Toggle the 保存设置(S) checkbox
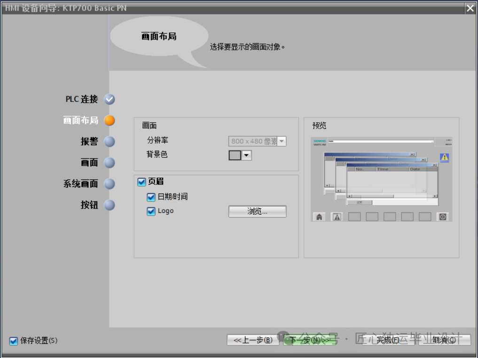The width and height of the screenshot is (478, 358). pyautogui.click(x=14, y=341)
